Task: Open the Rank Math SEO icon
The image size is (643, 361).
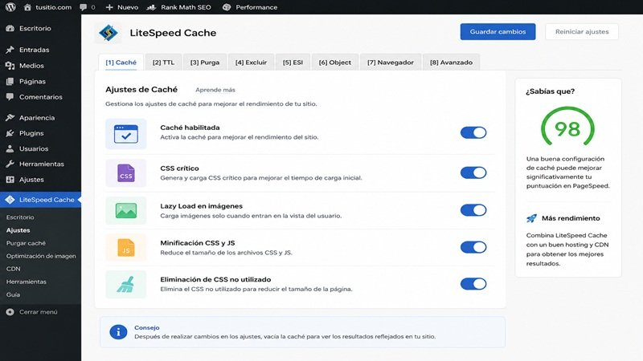Action: click(151, 7)
